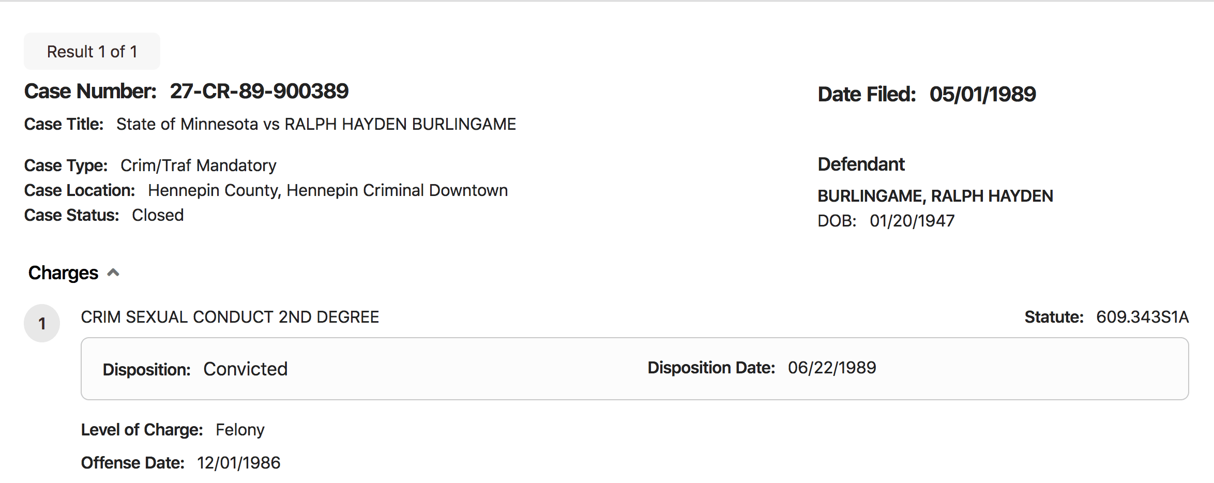Viewport: 1214px width, 483px height.
Task: Click the Case Number label
Action: click(x=90, y=92)
